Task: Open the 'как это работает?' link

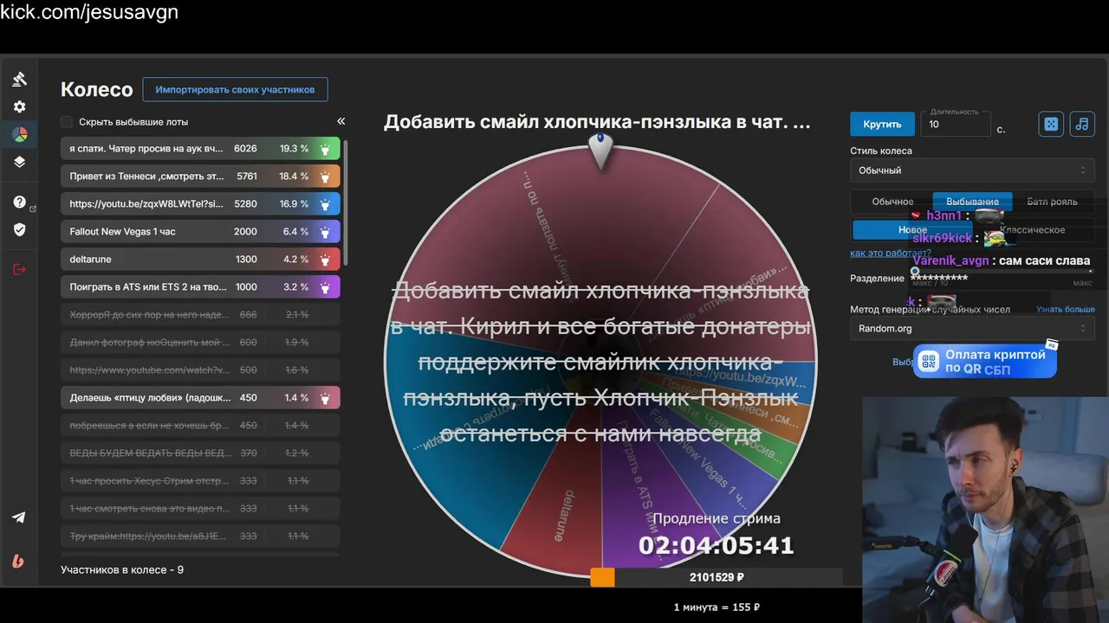Action: click(891, 253)
